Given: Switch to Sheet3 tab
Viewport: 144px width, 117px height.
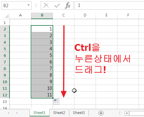Looking at the screenshot, I should (79, 113).
